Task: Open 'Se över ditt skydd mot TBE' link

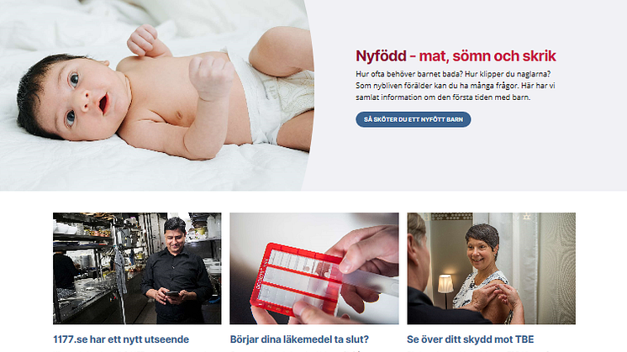Action: tap(471, 339)
